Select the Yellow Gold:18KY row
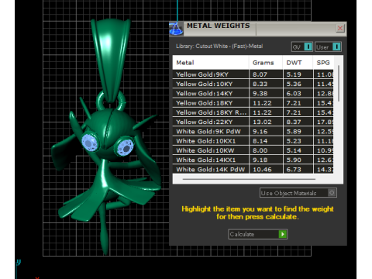The width and height of the screenshot is (372, 279). click(253, 103)
